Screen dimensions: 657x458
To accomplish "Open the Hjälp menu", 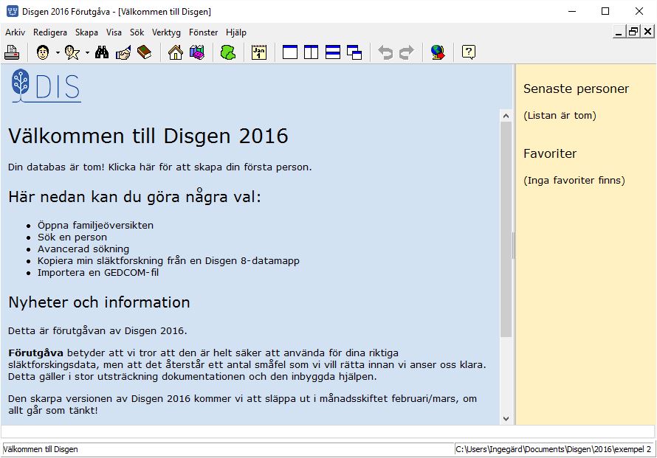I will pyautogui.click(x=236, y=32).
